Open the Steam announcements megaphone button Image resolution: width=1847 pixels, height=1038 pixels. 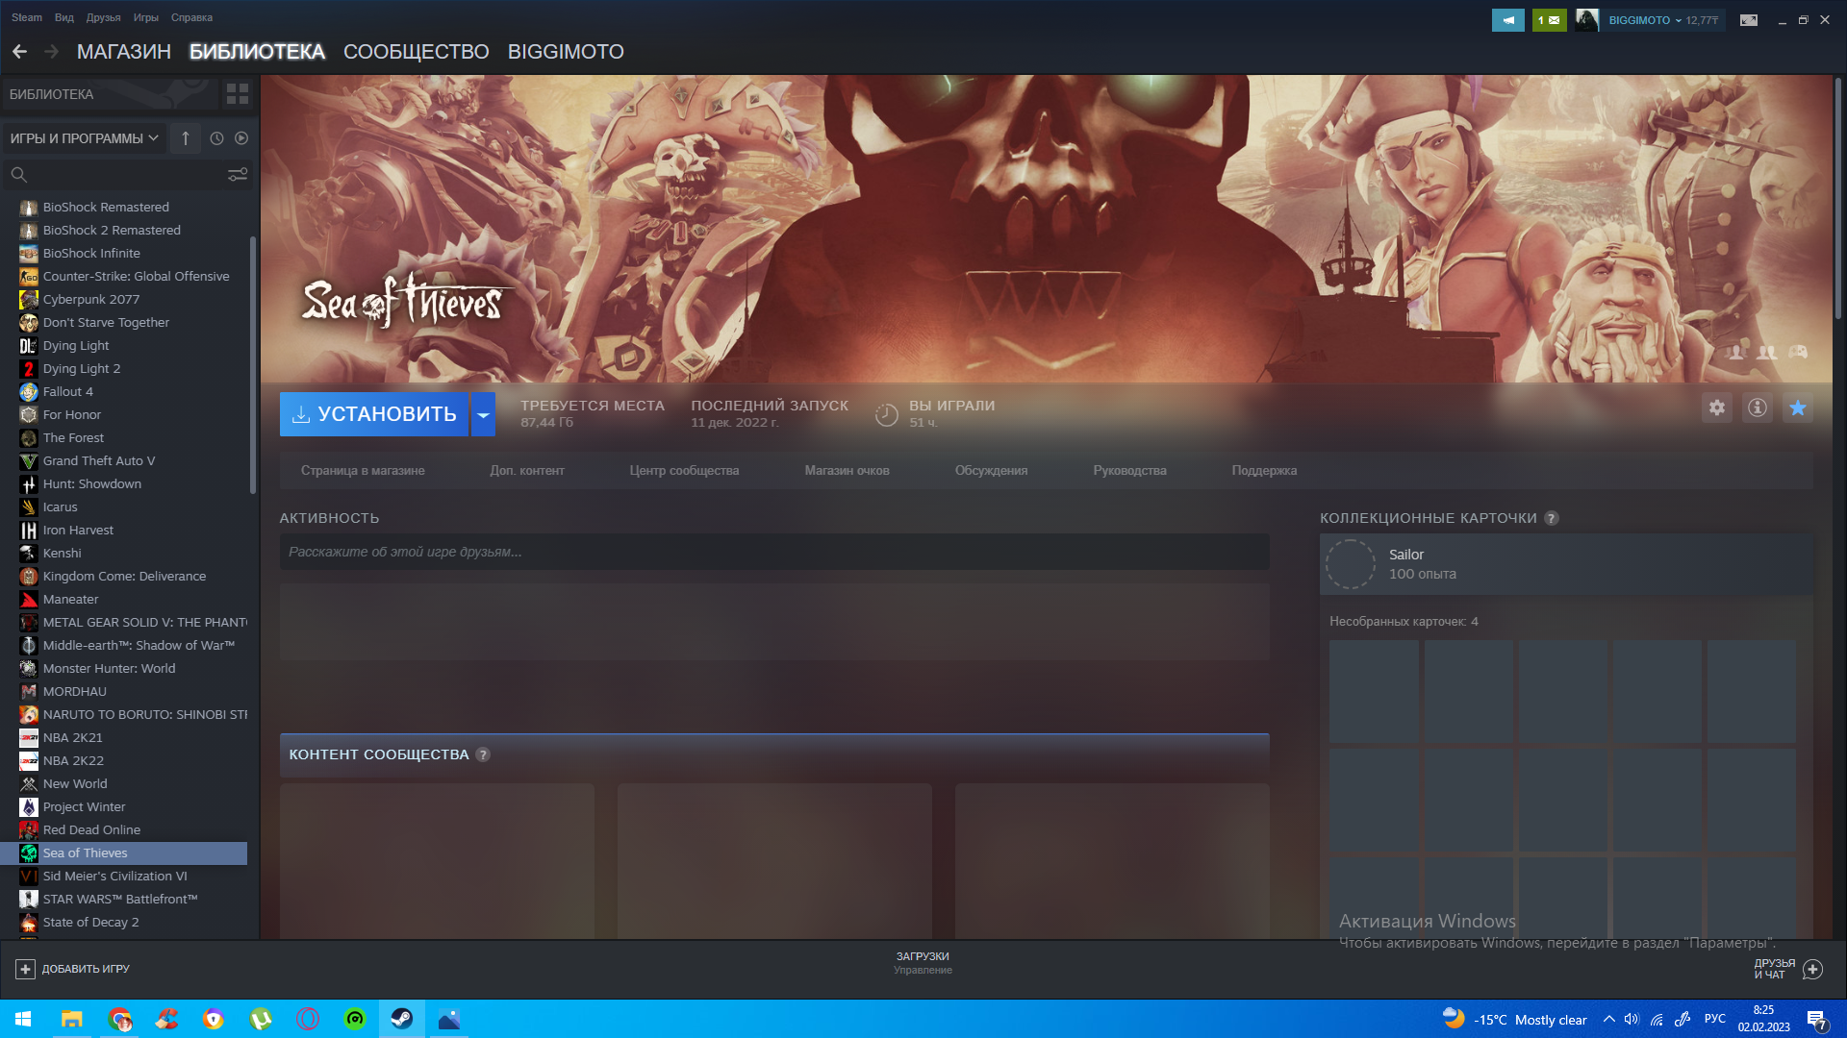pos(1508,20)
